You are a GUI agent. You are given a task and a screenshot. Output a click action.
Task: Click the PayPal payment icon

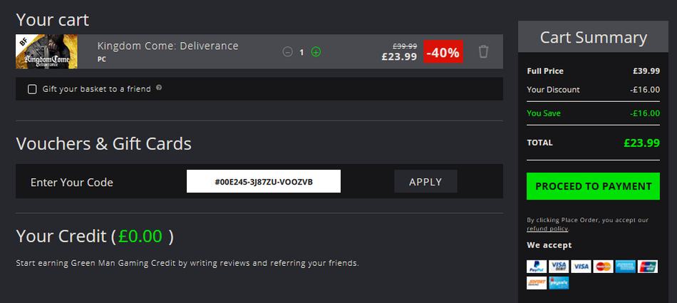[x=537, y=266]
